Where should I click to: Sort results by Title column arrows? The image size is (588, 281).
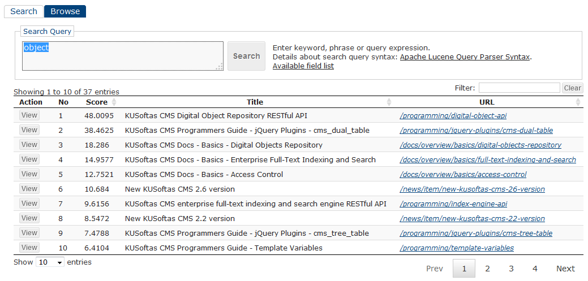[x=389, y=102]
